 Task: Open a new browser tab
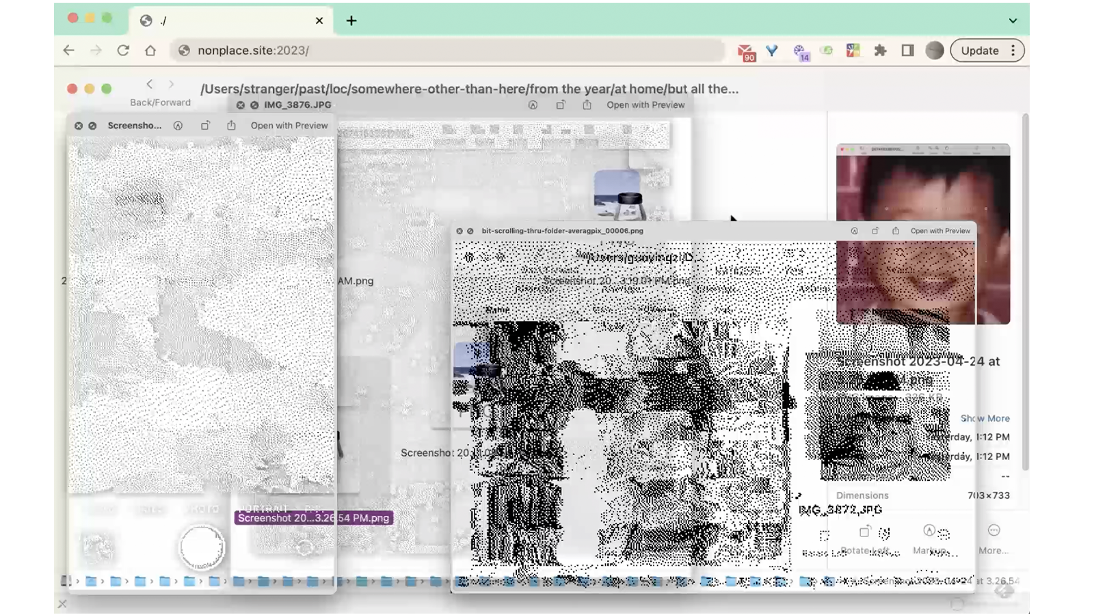(351, 20)
